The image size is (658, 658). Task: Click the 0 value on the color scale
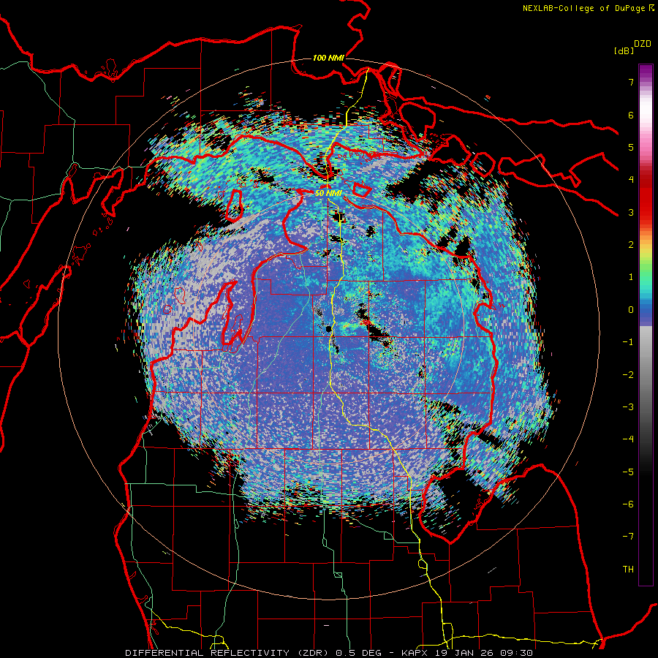tap(631, 310)
